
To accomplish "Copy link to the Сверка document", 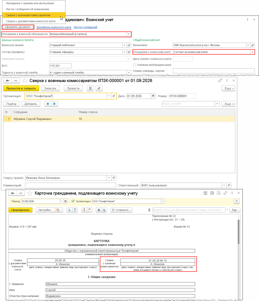I will [220, 81].
